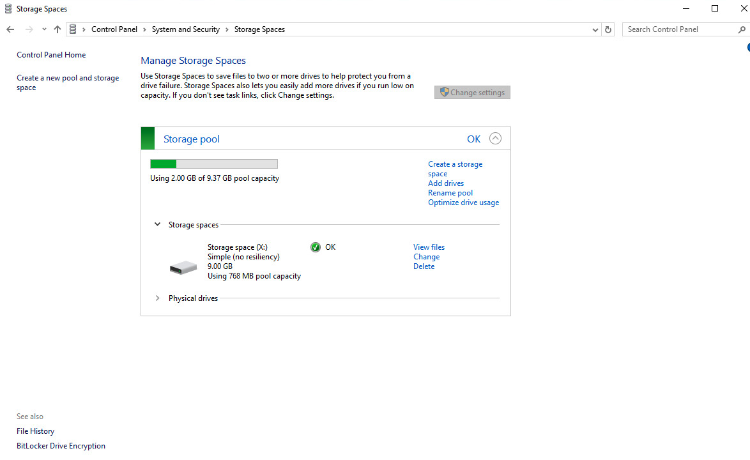Click Optimize drive usage link
The height and width of the screenshot is (460, 750).
point(463,203)
